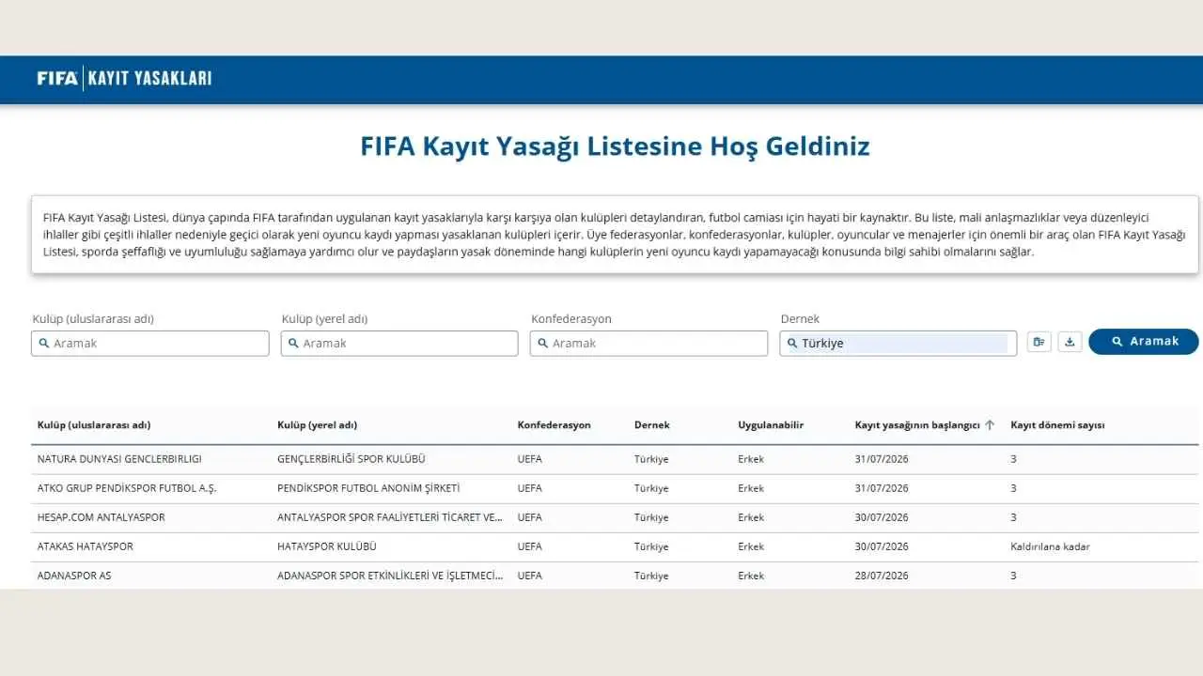Image resolution: width=1203 pixels, height=676 pixels.
Task: Click the magnifier icon in Dernek field
Action: (x=792, y=344)
